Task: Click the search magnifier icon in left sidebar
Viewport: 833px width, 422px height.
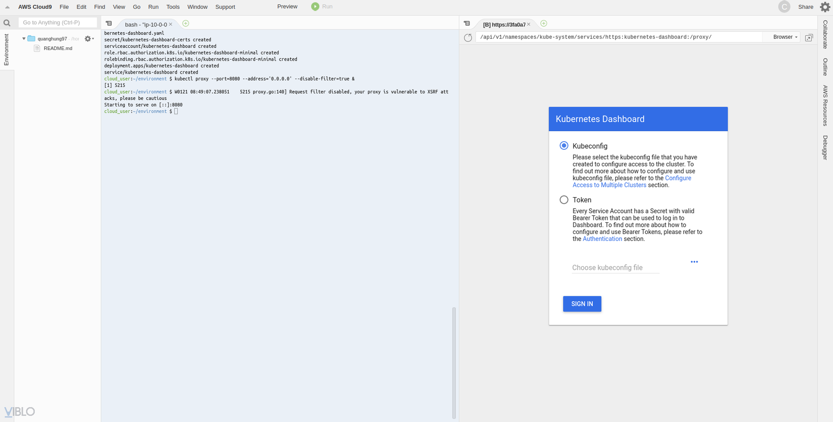Action: click(7, 23)
